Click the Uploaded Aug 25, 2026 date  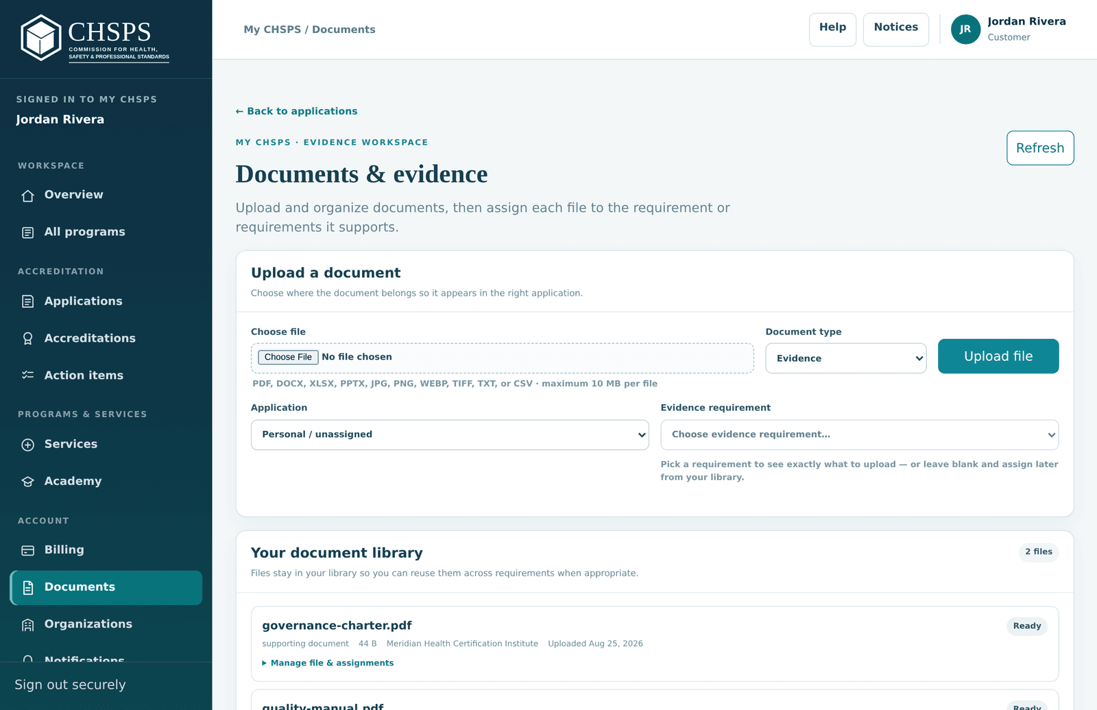pyautogui.click(x=595, y=643)
